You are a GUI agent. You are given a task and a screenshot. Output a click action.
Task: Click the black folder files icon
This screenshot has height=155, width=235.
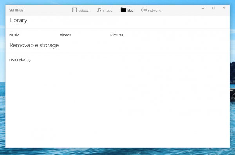click(x=123, y=10)
